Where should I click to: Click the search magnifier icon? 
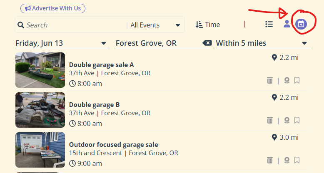[x=21, y=25]
